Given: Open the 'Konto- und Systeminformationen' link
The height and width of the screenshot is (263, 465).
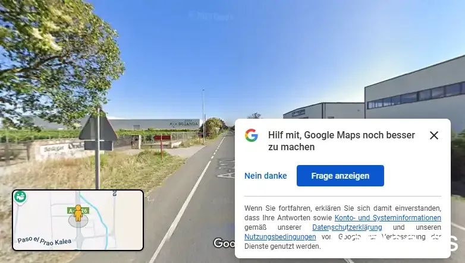Looking at the screenshot, I should 388,218.
